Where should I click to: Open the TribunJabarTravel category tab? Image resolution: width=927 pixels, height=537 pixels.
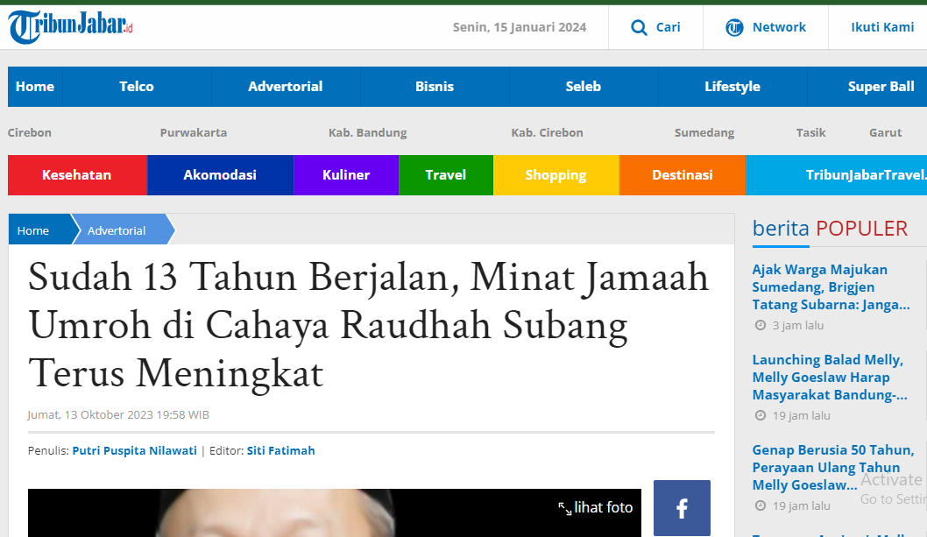837,175
